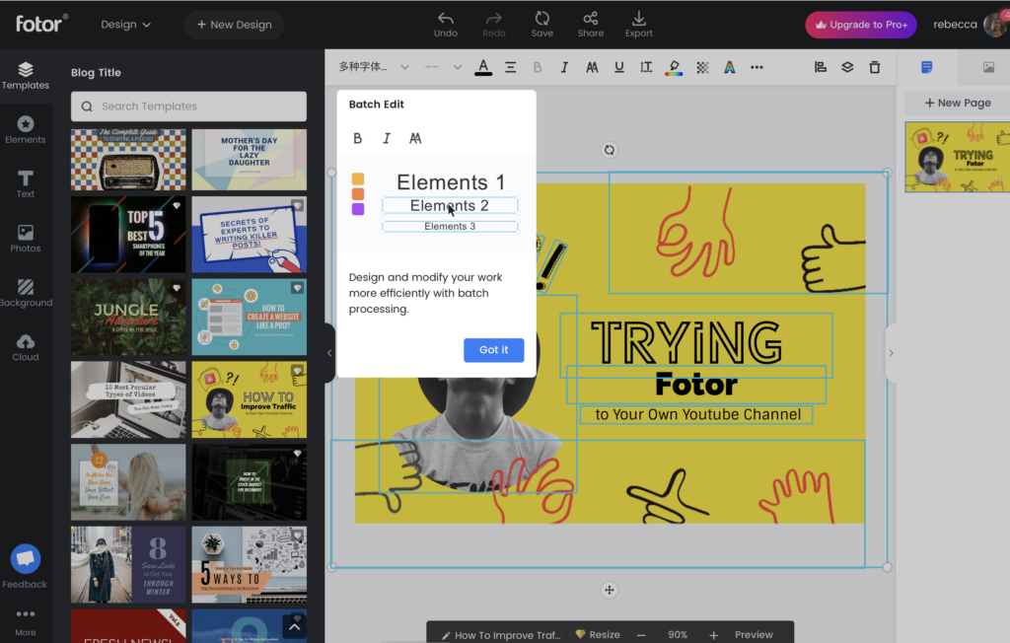The height and width of the screenshot is (643, 1010).
Task: Switch to the image panel tab
Action: coord(988,67)
